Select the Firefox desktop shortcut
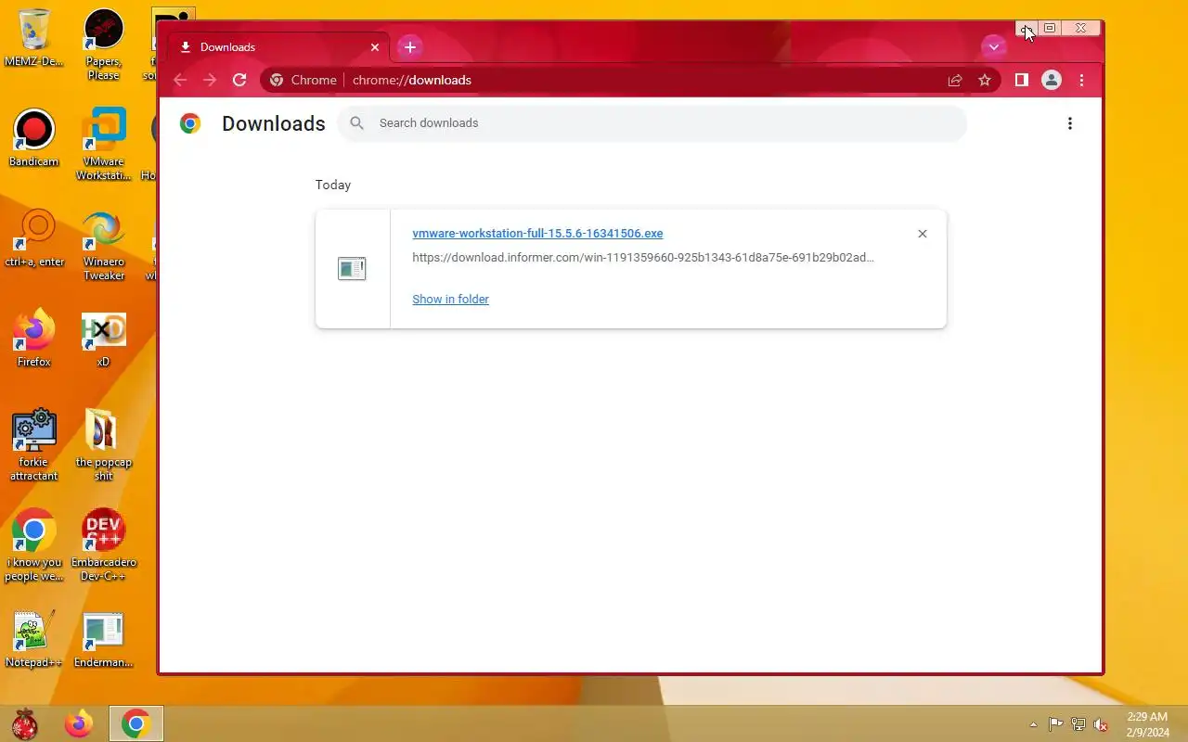Viewport: 1188px width, 742px height. pos(34,339)
